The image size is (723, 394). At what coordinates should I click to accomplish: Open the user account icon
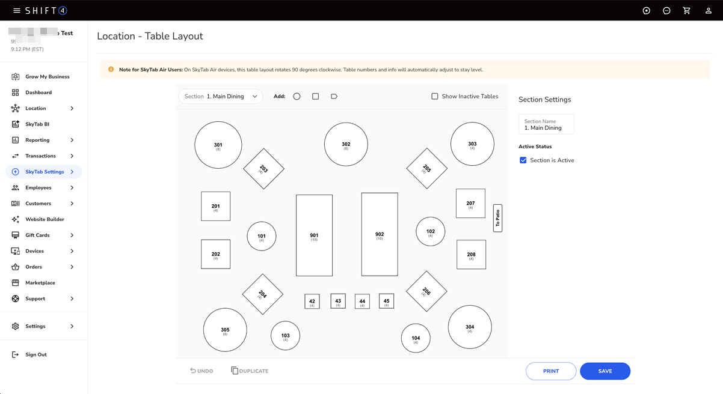[x=708, y=11]
